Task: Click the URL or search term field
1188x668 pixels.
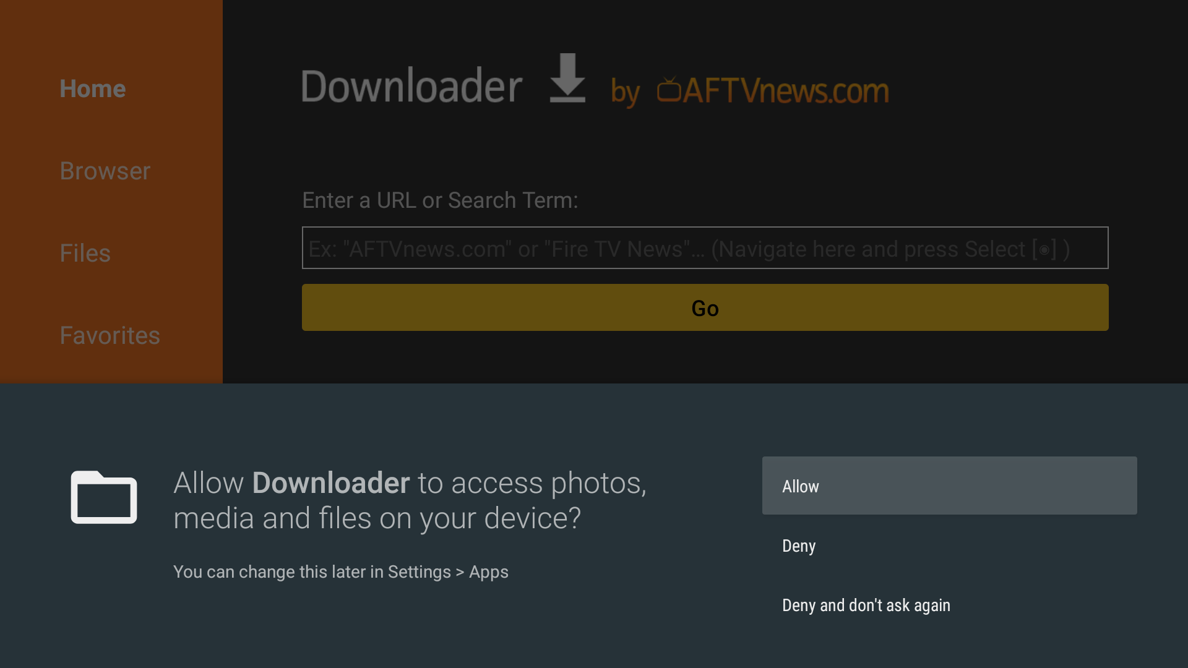Action: click(x=704, y=249)
